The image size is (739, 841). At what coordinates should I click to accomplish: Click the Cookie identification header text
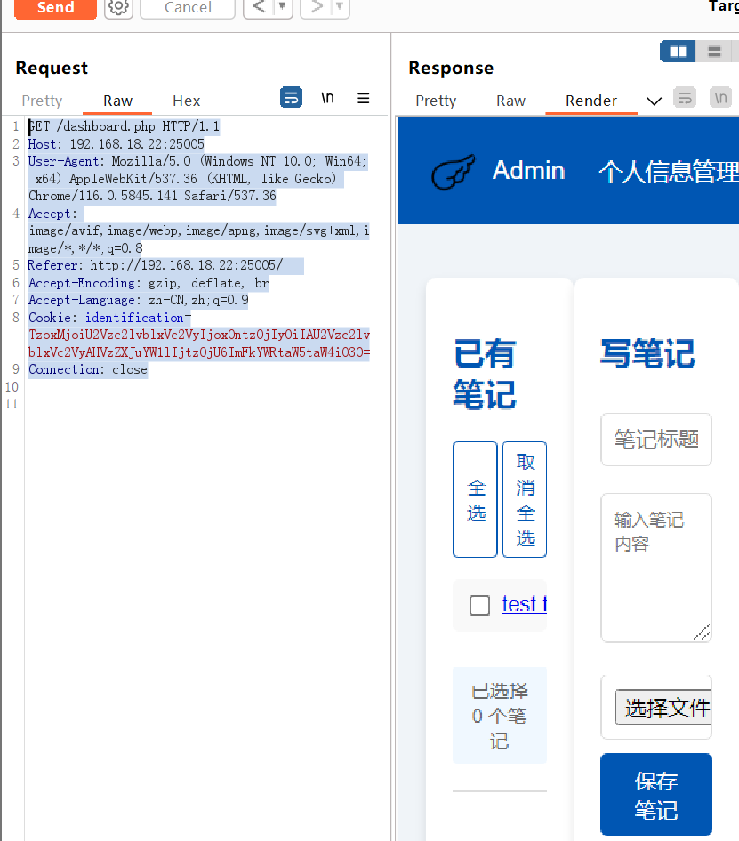pos(199,335)
